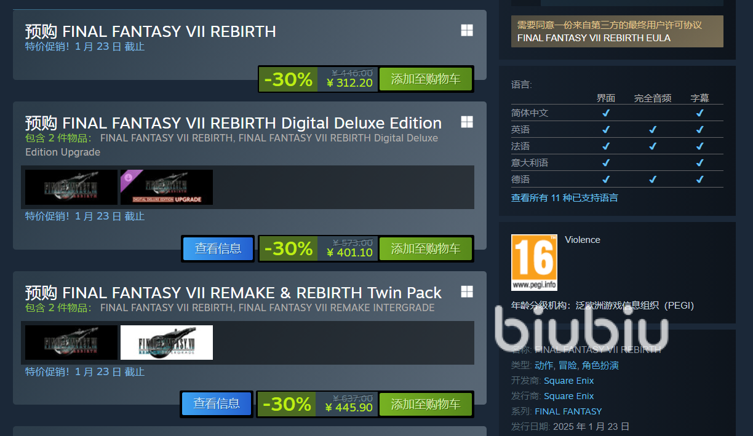View info for Digital Deluxe Edition

218,248
